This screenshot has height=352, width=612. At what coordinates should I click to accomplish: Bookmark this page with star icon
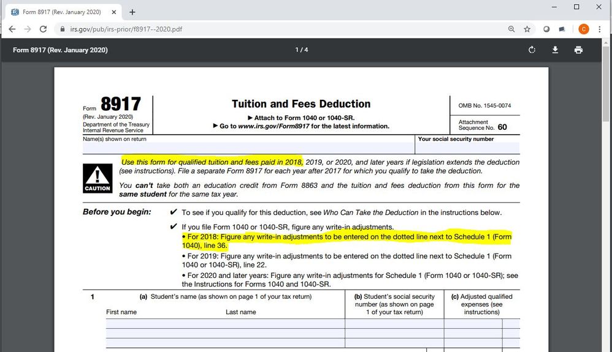[x=527, y=29]
